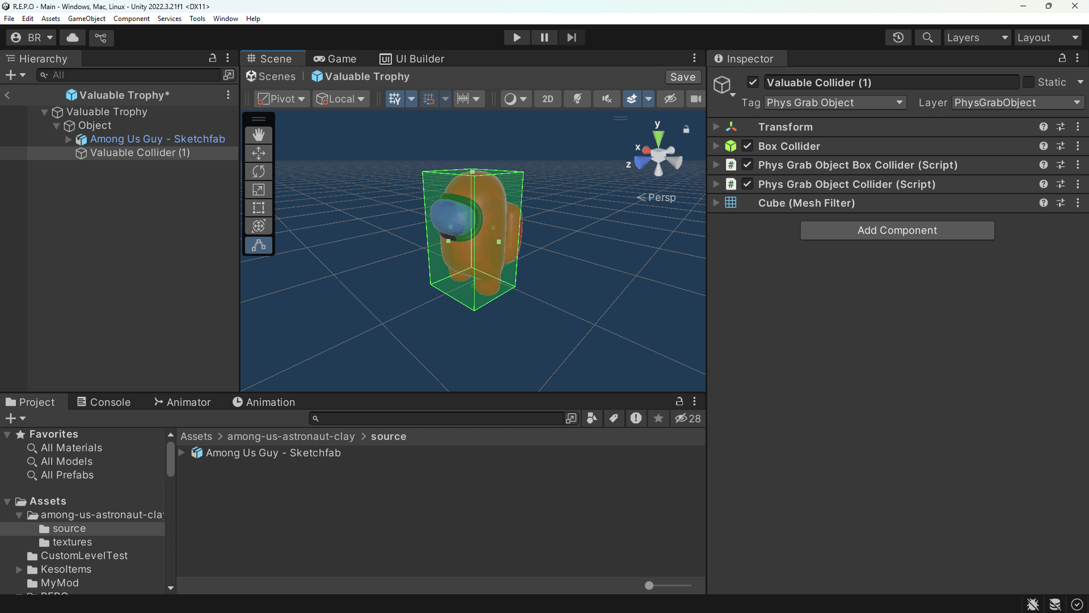
Task: Open the Undo History icon next to search
Action: point(899,37)
